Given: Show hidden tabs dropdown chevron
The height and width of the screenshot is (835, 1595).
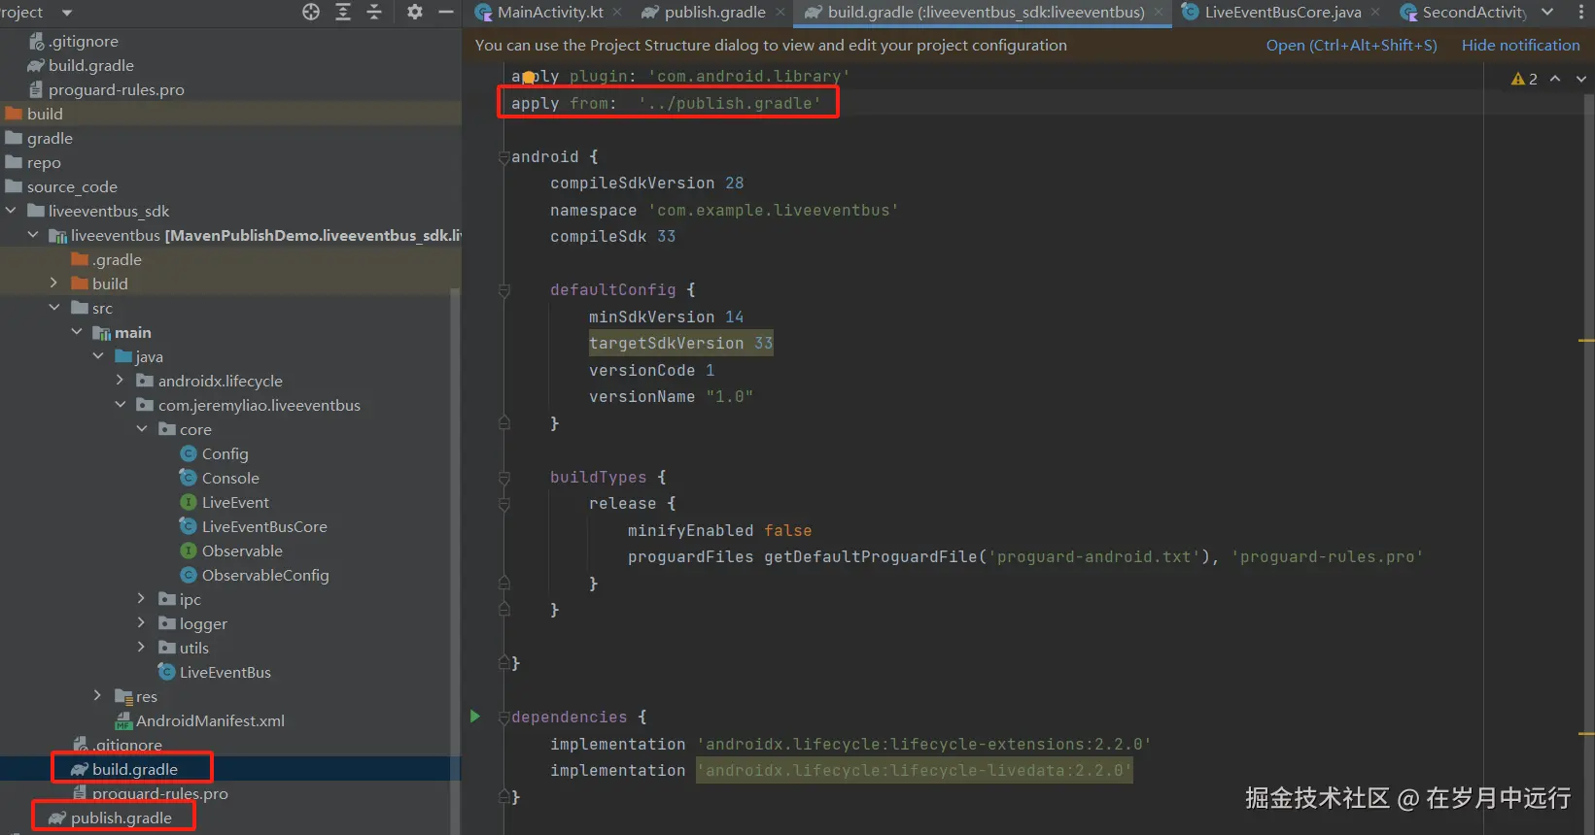Looking at the screenshot, I should tap(1547, 12).
